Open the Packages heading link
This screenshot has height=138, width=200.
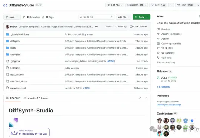[x=163, y=96]
